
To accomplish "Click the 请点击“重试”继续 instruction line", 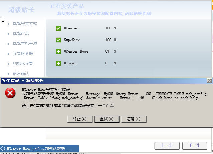I will (x=68, y=106).
